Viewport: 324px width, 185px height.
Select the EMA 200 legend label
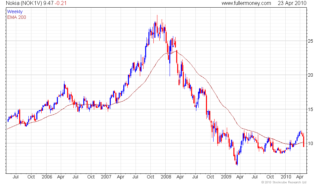click(17, 17)
